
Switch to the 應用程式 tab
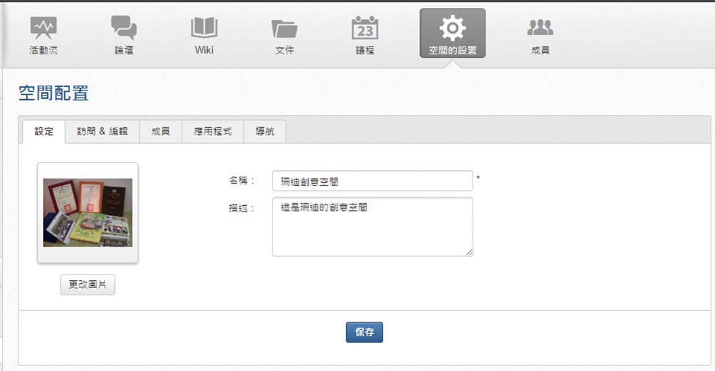(212, 132)
